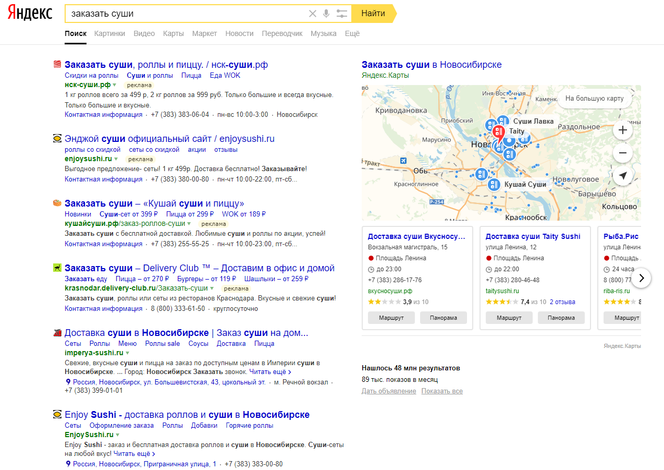The image size is (664, 470).
Task: Click Нашлось 48 млн результатов text
Action: point(411,368)
